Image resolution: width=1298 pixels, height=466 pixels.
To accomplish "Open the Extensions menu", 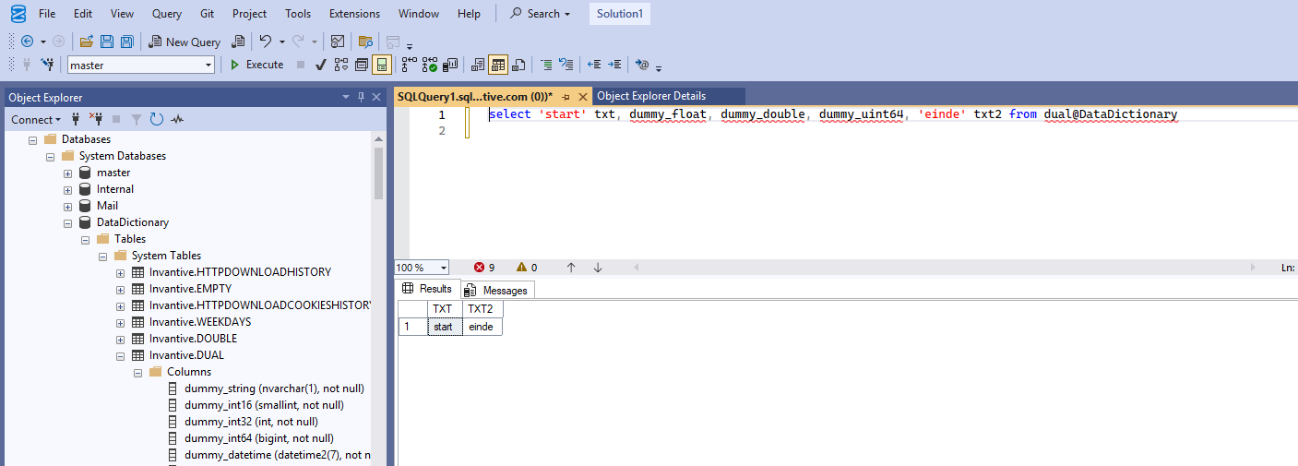I will (354, 14).
